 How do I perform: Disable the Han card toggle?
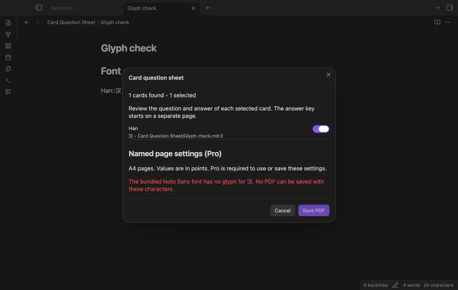[321, 129]
